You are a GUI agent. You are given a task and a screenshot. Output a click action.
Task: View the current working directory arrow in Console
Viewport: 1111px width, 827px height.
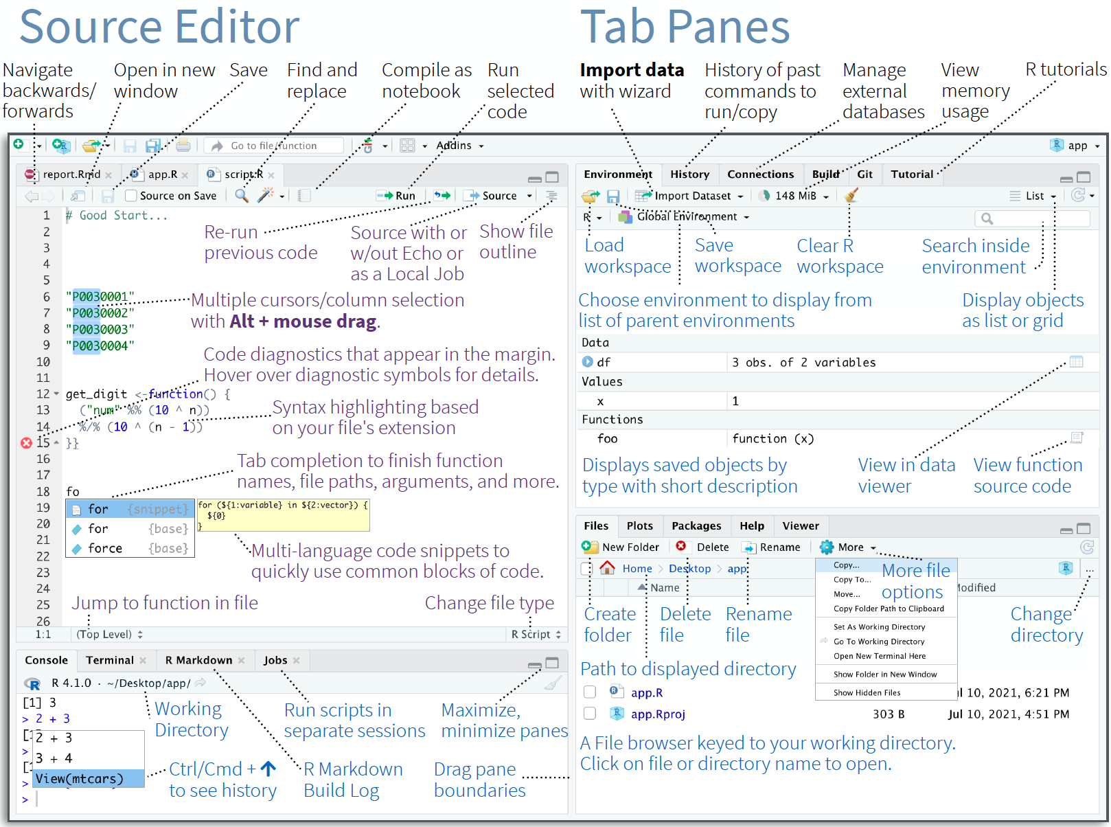[x=201, y=683]
